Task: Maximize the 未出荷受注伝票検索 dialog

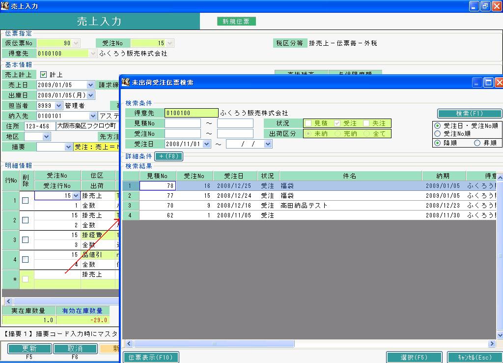Action: (x=488, y=83)
